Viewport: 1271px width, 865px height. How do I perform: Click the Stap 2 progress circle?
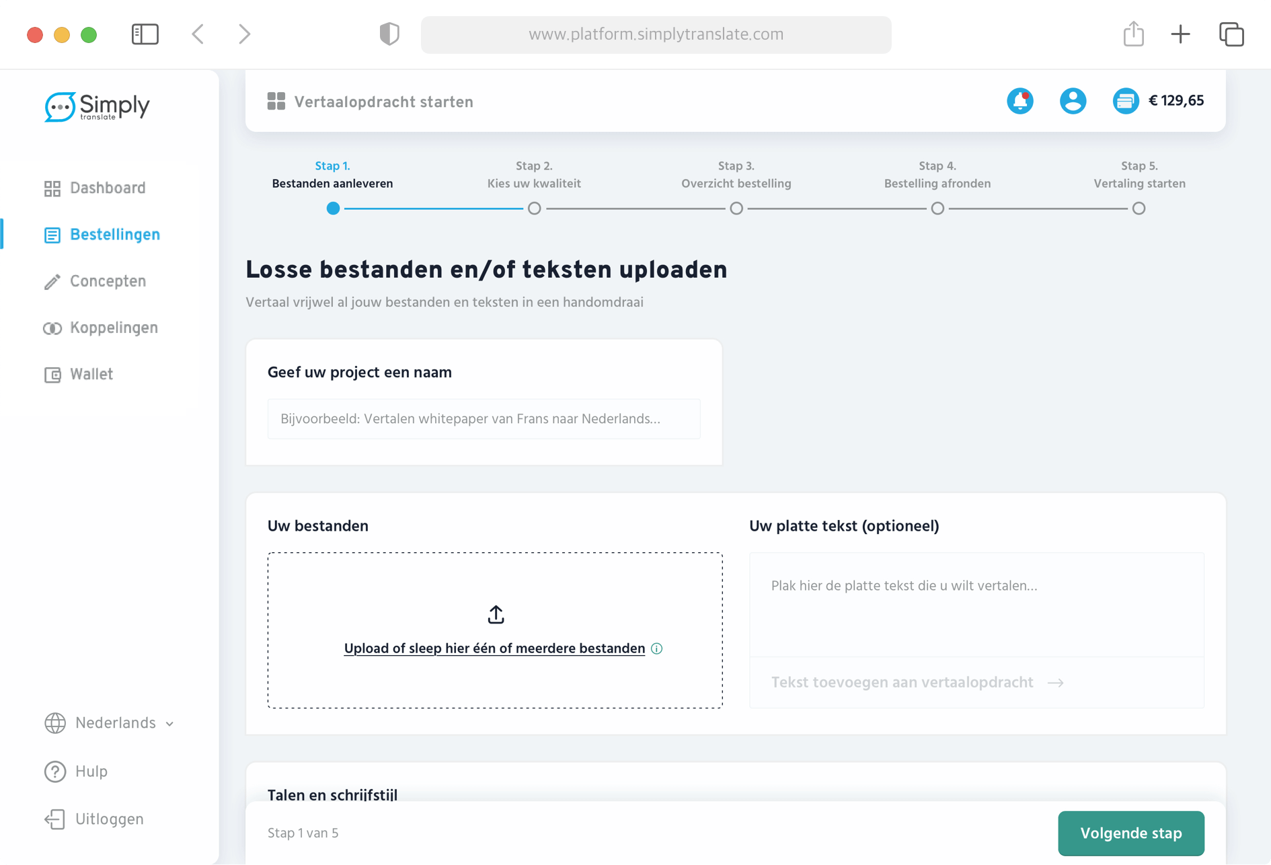pos(535,209)
